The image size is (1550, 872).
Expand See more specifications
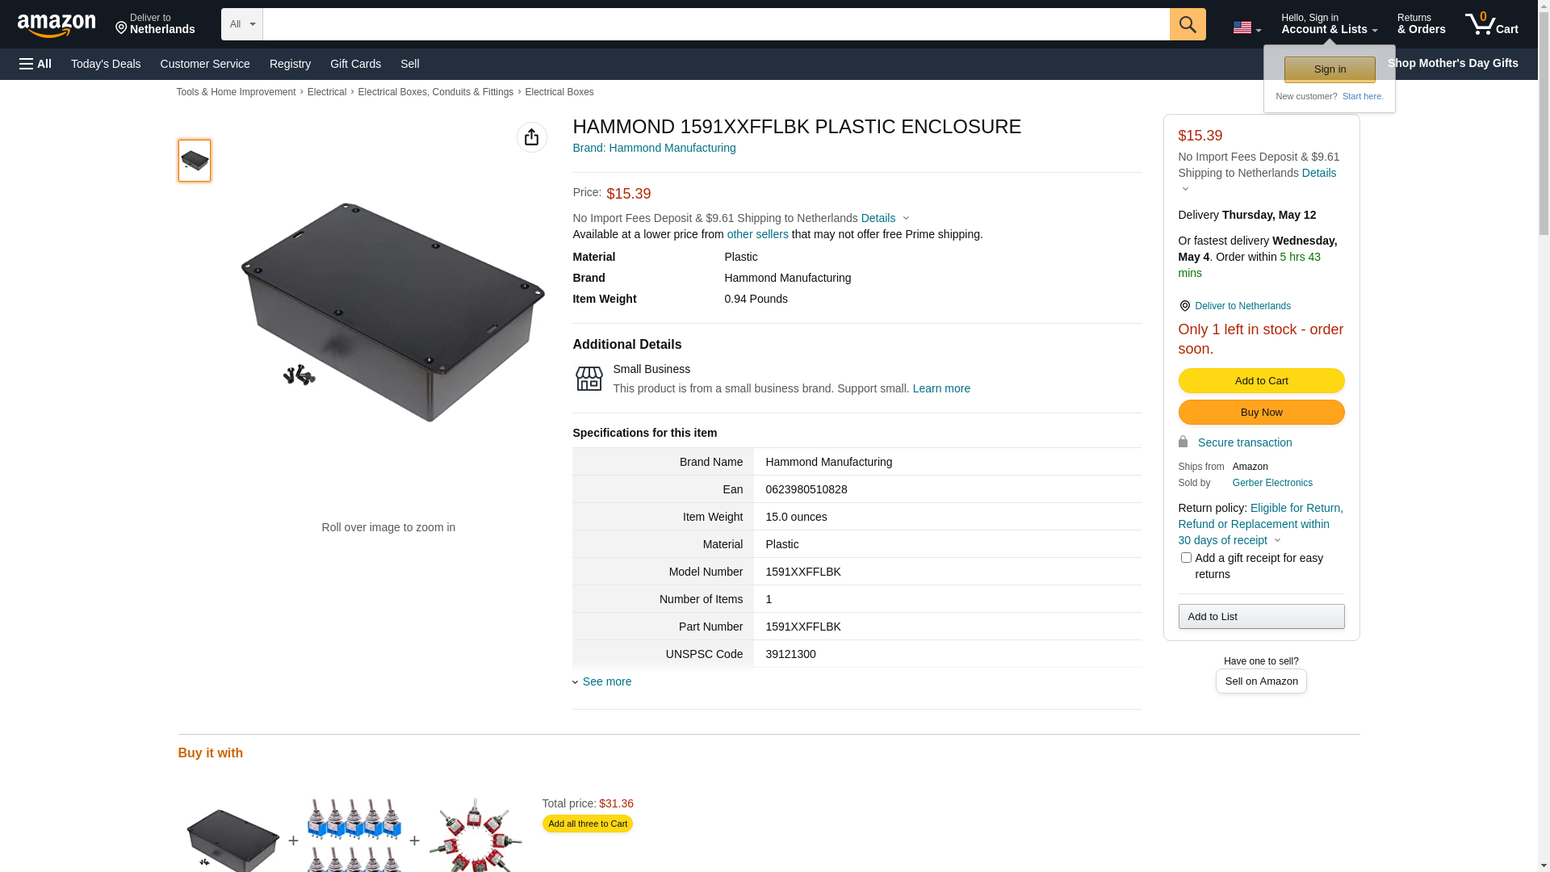tap(606, 681)
